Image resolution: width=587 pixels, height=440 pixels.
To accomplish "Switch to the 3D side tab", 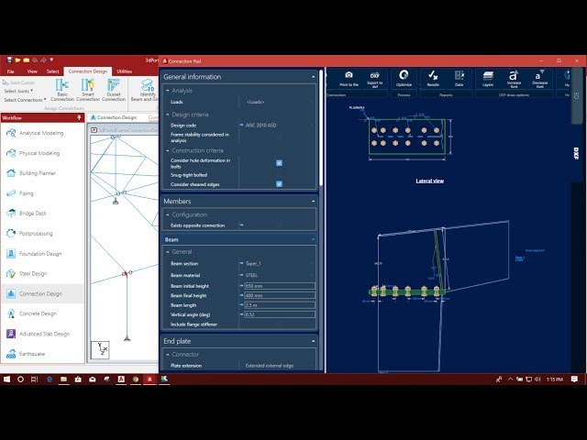I will pyautogui.click(x=577, y=95).
